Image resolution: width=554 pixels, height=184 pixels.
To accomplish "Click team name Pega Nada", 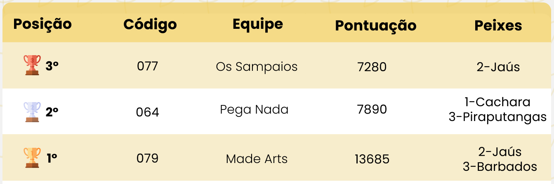I will pyautogui.click(x=254, y=109).
